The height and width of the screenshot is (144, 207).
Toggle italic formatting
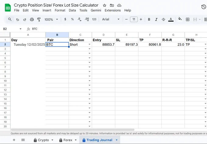pos(156,19)
